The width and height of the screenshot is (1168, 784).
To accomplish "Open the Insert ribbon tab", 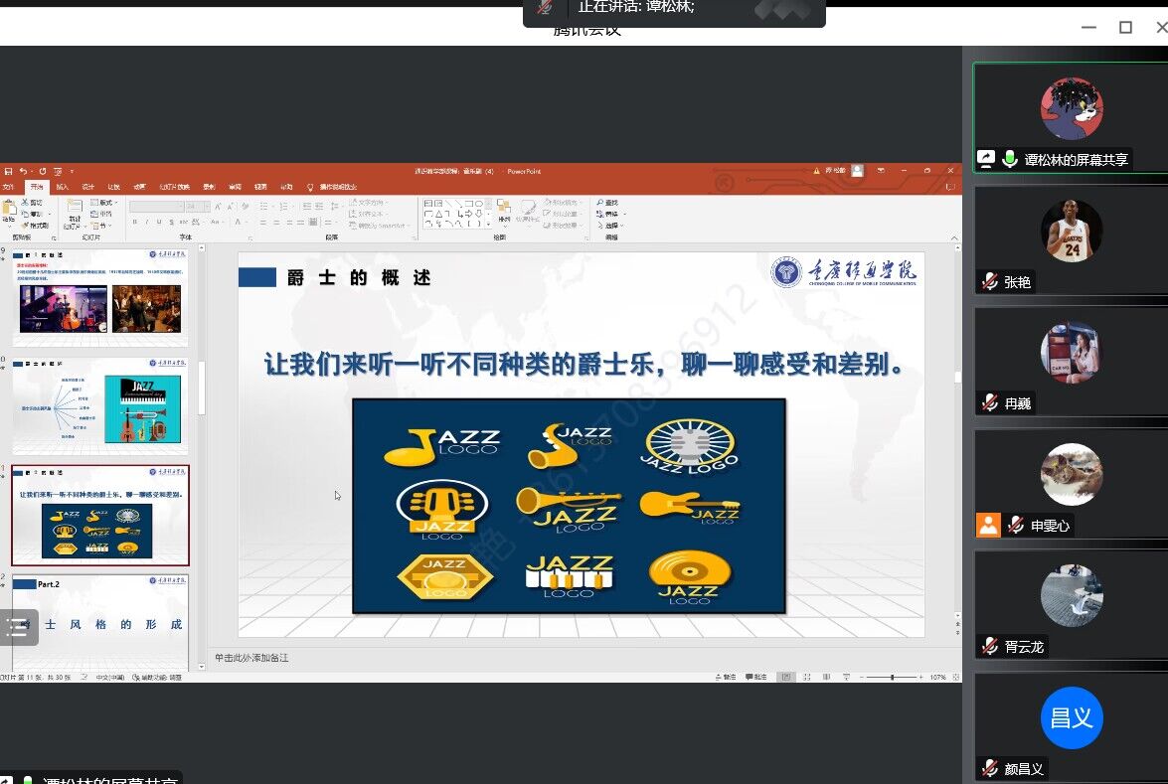I will click(x=63, y=187).
